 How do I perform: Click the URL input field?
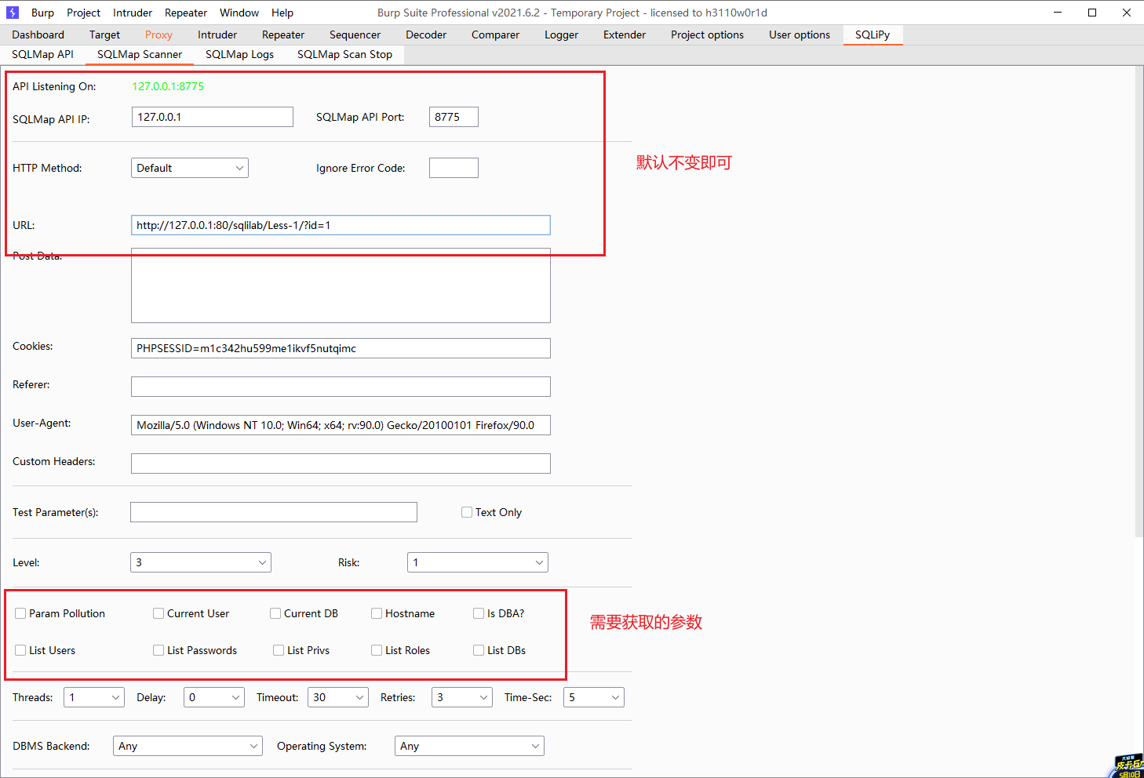coord(341,225)
